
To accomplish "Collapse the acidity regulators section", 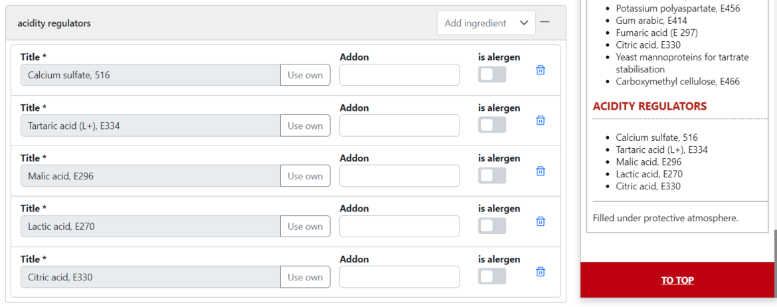I will (x=545, y=22).
